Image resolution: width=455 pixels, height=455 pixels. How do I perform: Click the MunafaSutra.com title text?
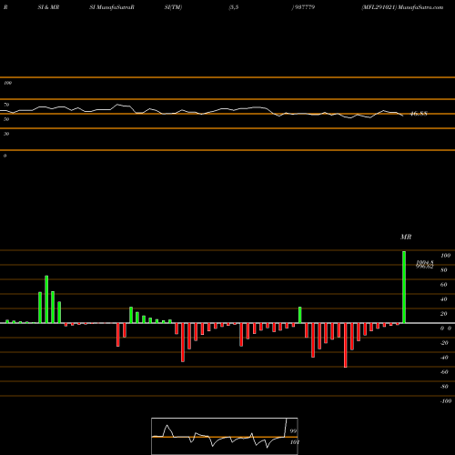pos(420,7)
